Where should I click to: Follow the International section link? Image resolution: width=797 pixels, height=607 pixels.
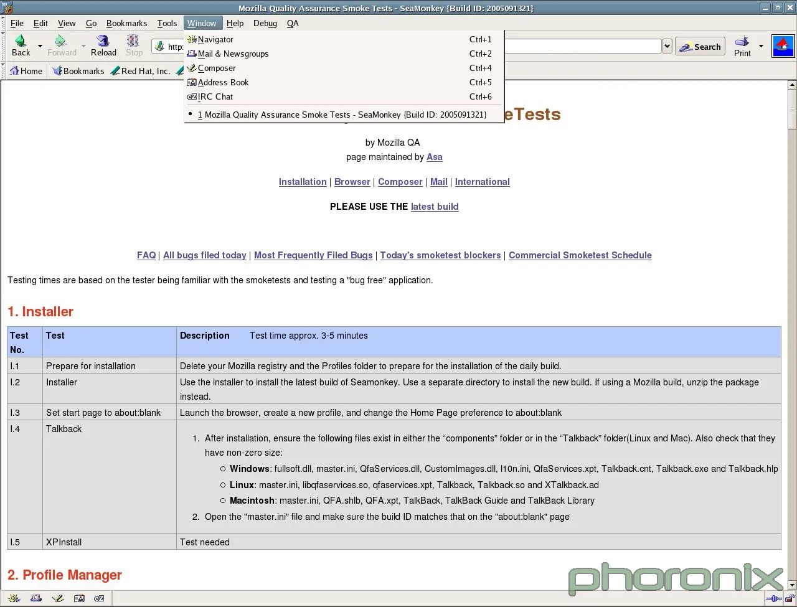point(483,182)
